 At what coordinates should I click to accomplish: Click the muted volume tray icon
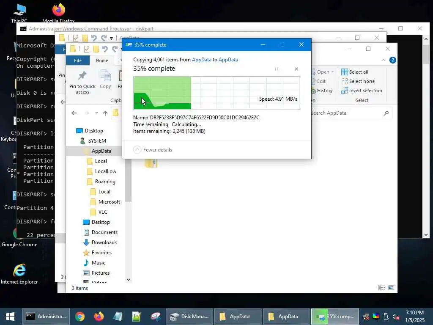396,317
